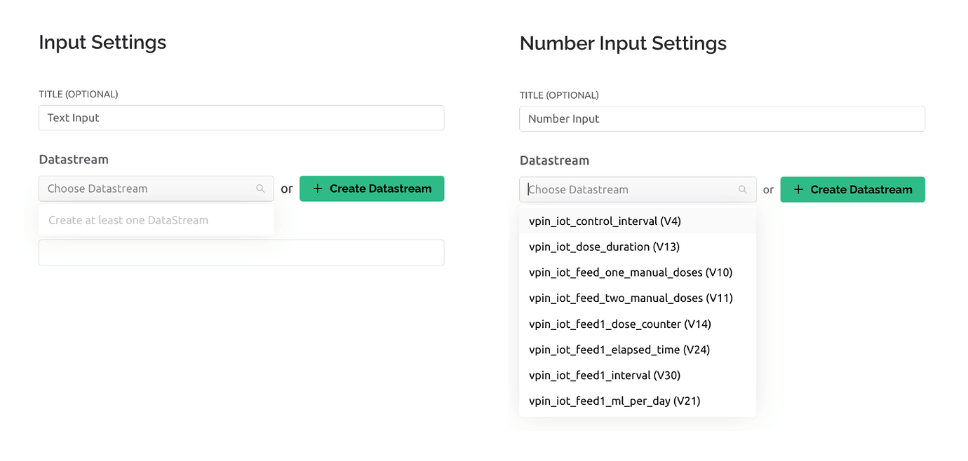This screenshot has width=968, height=461.
Task: Click 'Create at least one DataStream' message
Action: (128, 220)
